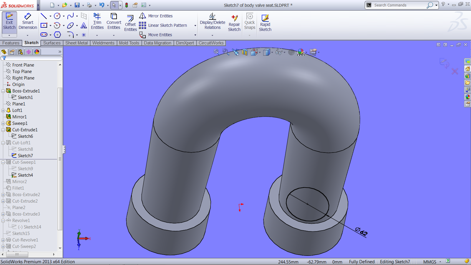Open the Display Style dropdown arrow
The height and width of the screenshot is (265, 471).
pos(272,52)
